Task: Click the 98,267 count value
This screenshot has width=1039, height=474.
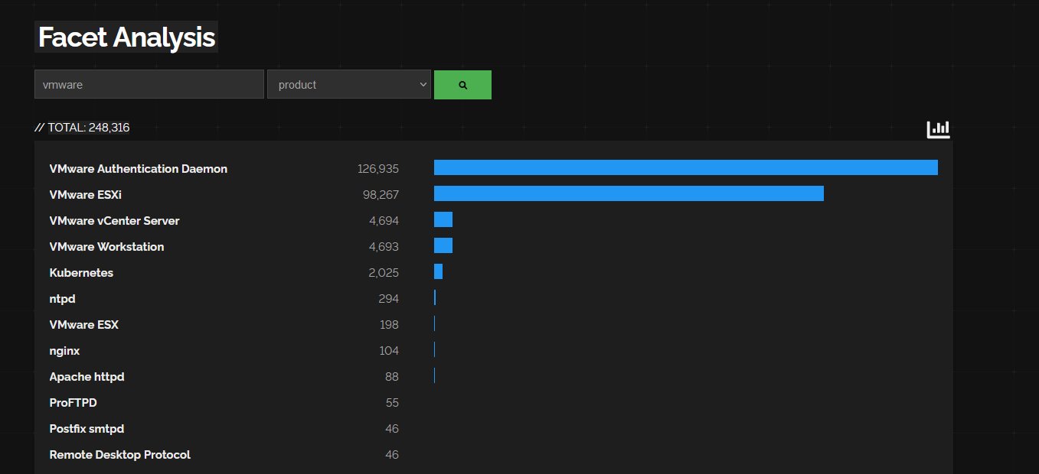Action: [381, 195]
